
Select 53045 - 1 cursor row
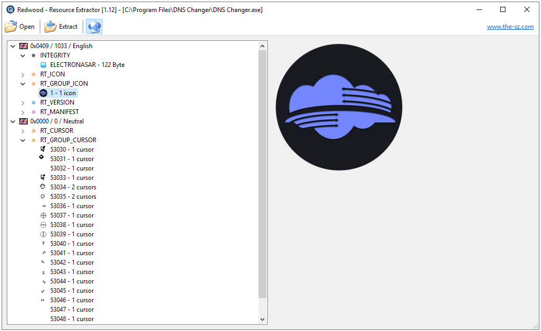pos(72,291)
